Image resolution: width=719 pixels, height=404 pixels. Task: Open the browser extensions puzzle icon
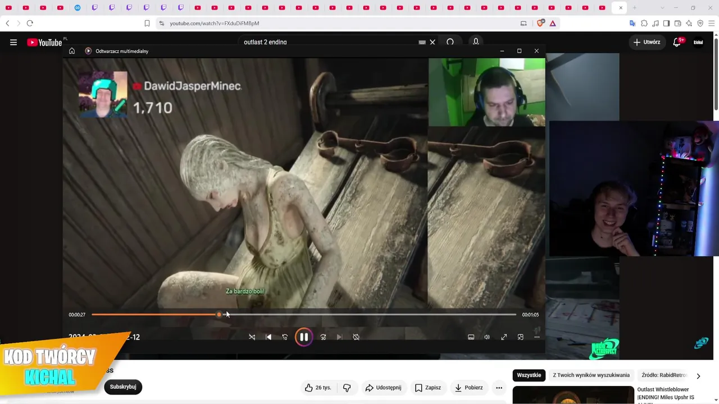tap(644, 23)
